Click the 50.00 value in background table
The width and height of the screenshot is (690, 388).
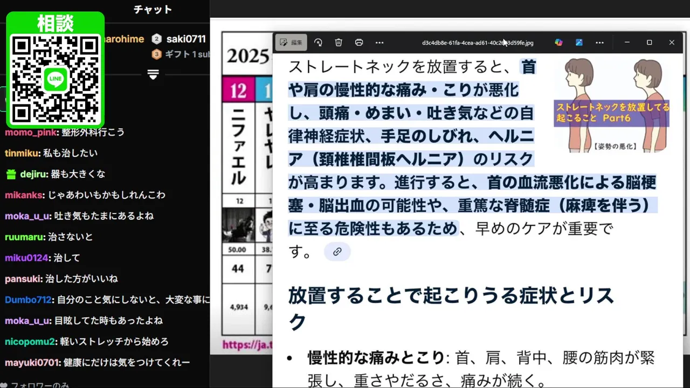point(238,250)
